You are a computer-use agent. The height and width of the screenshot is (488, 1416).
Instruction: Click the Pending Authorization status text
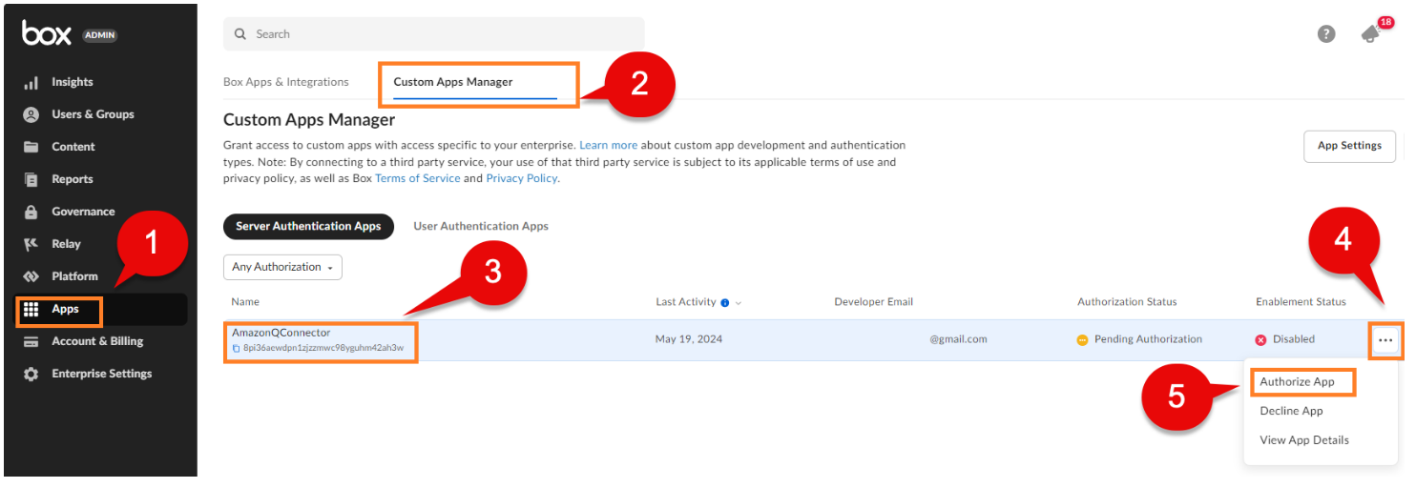tap(1148, 339)
